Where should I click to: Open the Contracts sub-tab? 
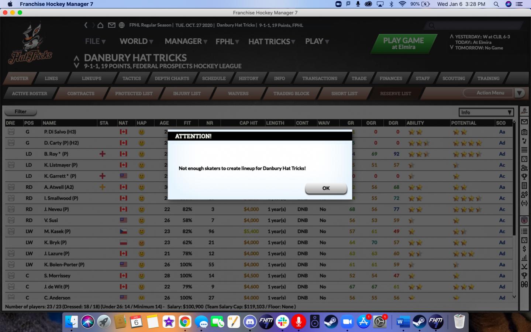(x=81, y=93)
